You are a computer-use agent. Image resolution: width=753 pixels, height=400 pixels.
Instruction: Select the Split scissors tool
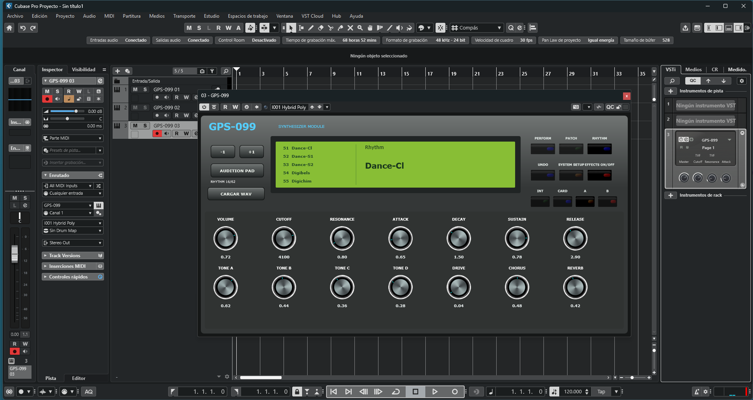(330, 28)
